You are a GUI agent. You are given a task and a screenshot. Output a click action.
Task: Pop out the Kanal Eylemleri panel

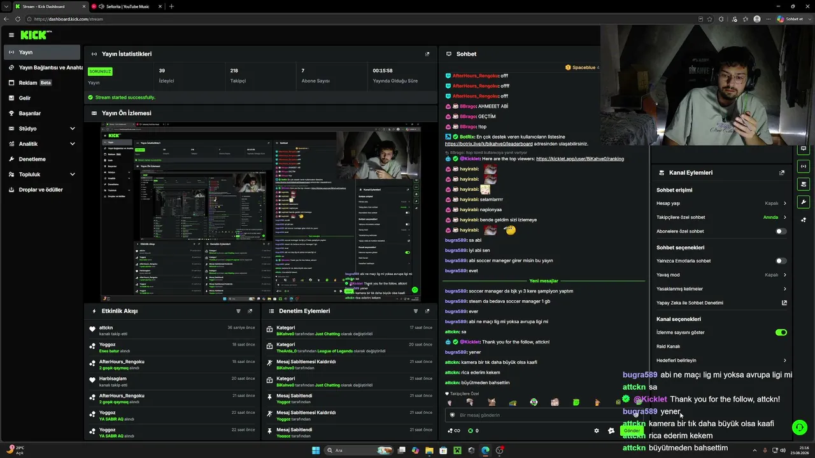[782, 172]
